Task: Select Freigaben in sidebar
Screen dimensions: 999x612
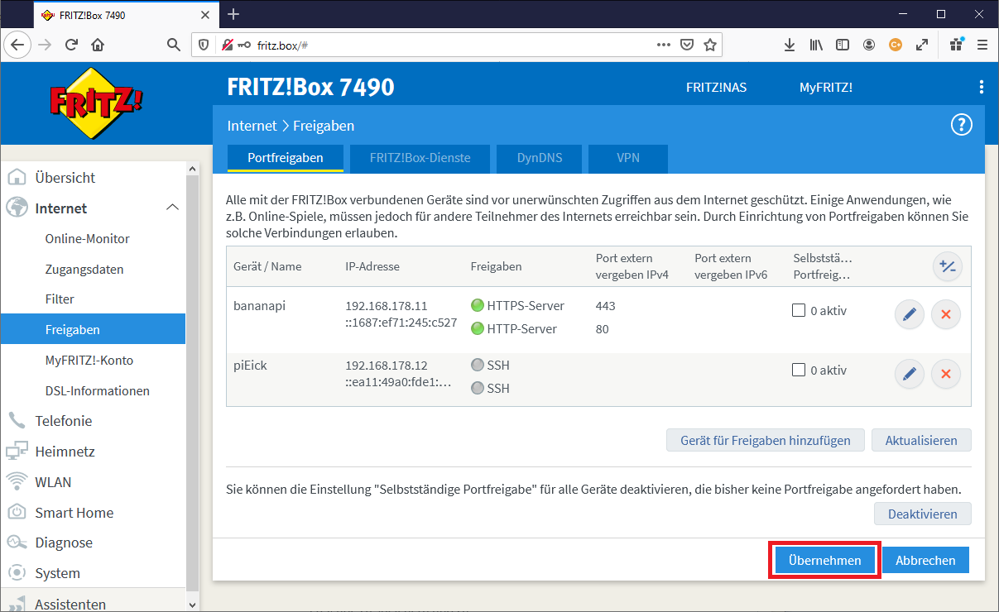Action: pyautogui.click(x=93, y=329)
